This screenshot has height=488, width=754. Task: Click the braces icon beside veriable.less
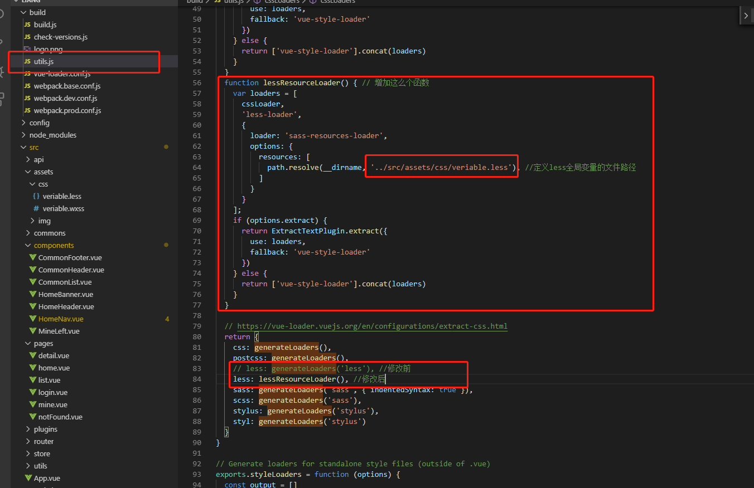(x=36, y=196)
